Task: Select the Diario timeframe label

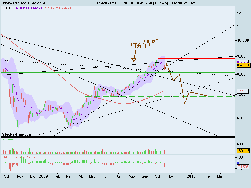Action: [177, 3]
